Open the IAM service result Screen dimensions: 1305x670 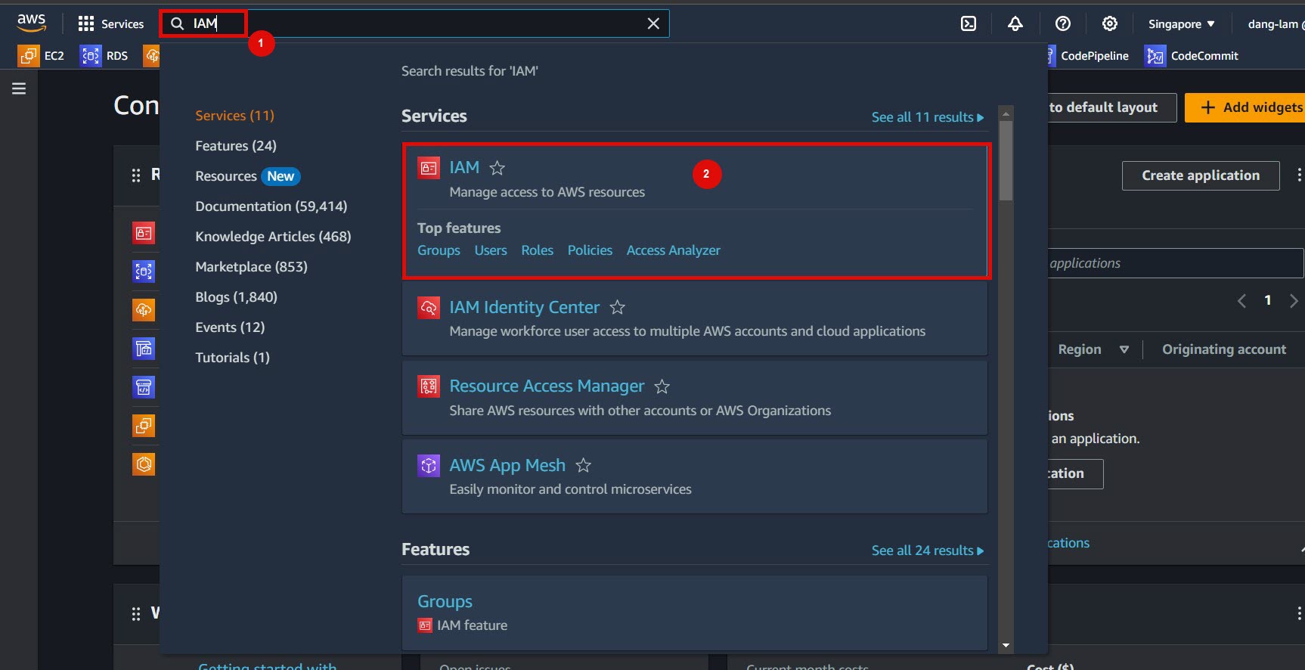tap(464, 167)
